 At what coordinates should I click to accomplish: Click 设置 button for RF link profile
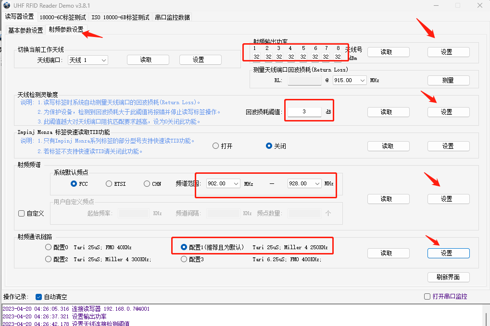449,254
